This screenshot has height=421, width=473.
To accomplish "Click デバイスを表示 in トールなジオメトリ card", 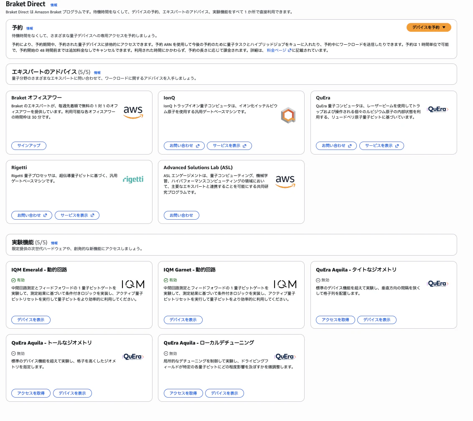I will (x=72, y=393).
